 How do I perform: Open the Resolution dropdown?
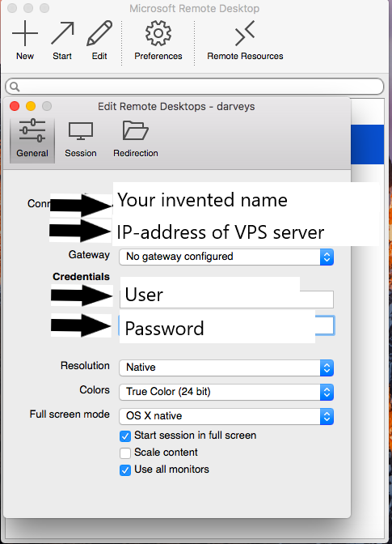pyautogui.click(x=226, y=368)
